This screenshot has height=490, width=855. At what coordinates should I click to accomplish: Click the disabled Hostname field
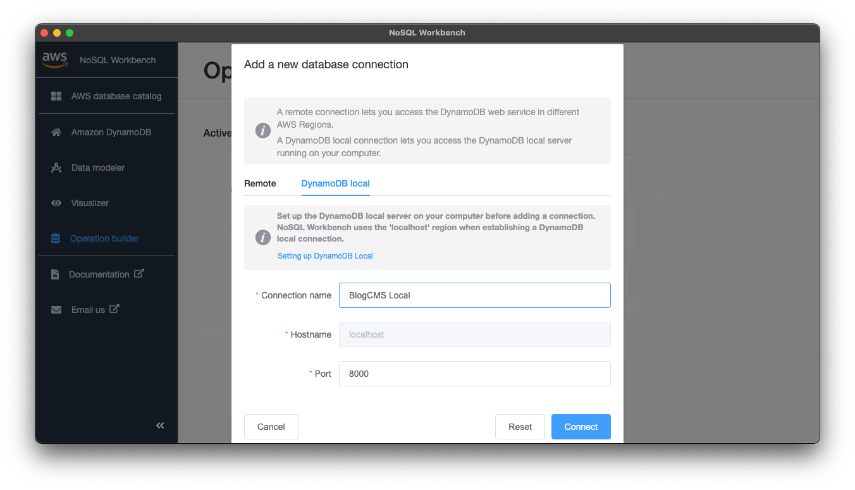[x=475, y=334]
